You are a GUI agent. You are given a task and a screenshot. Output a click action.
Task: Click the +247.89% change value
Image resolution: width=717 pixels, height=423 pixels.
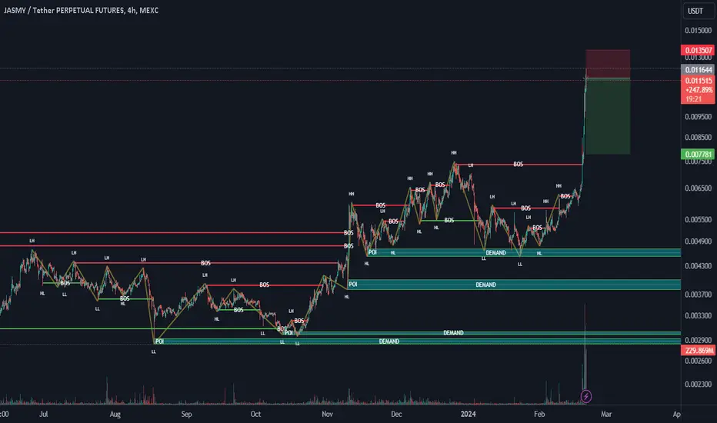[x=699, y=90]
